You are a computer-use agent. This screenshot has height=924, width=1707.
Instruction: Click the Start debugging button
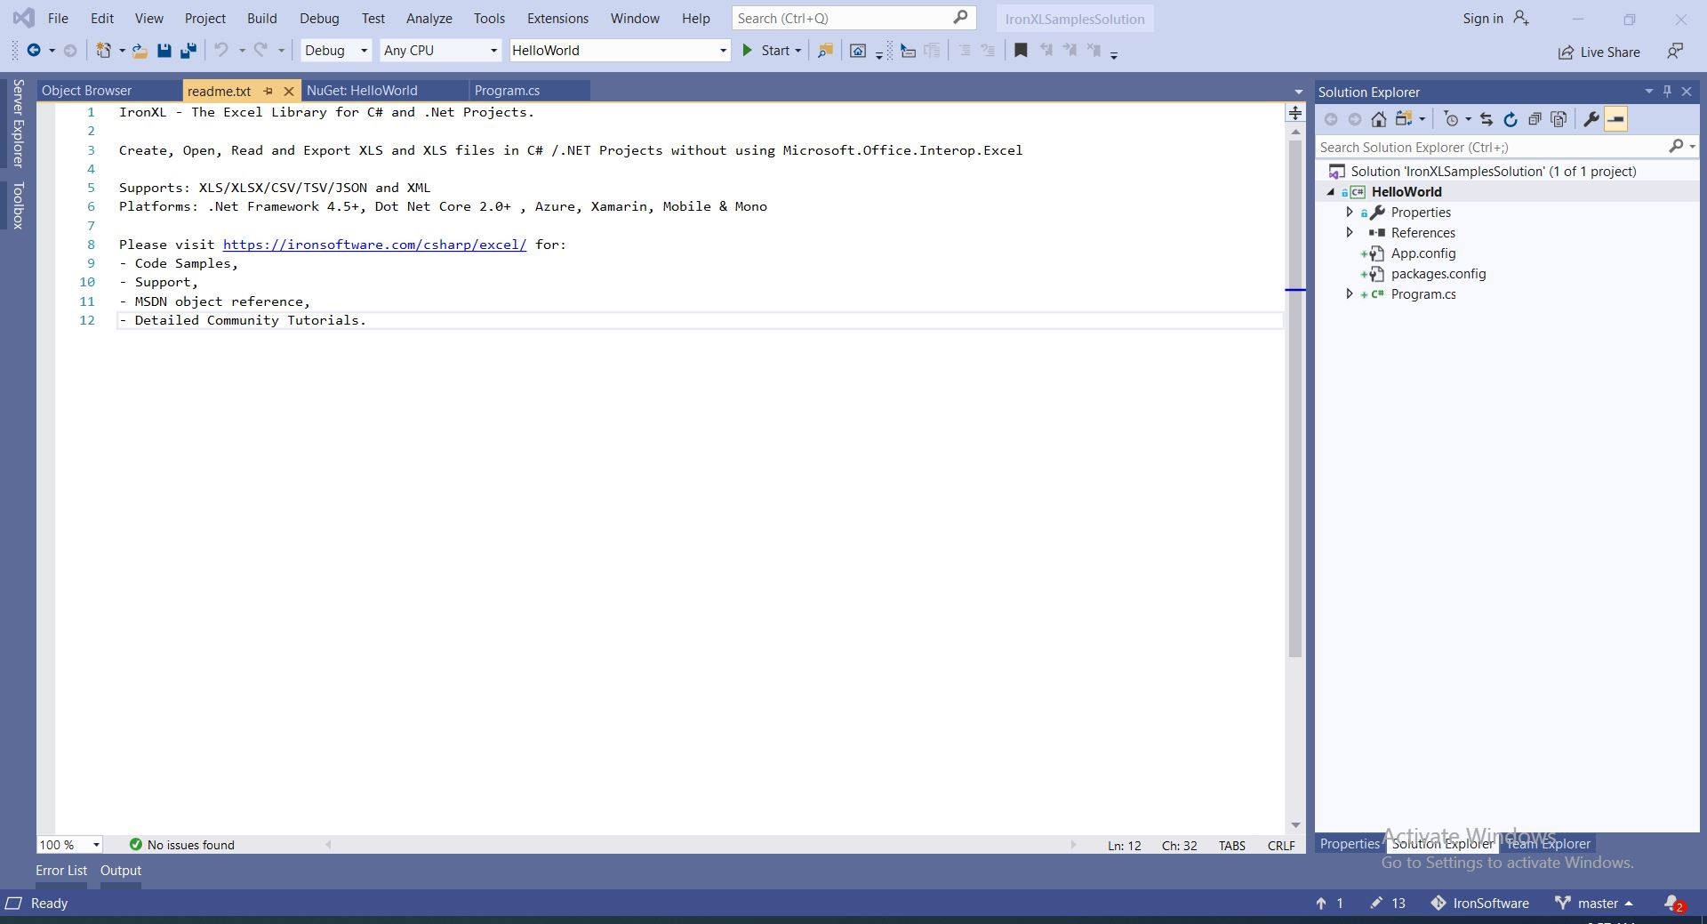(765, 51)
